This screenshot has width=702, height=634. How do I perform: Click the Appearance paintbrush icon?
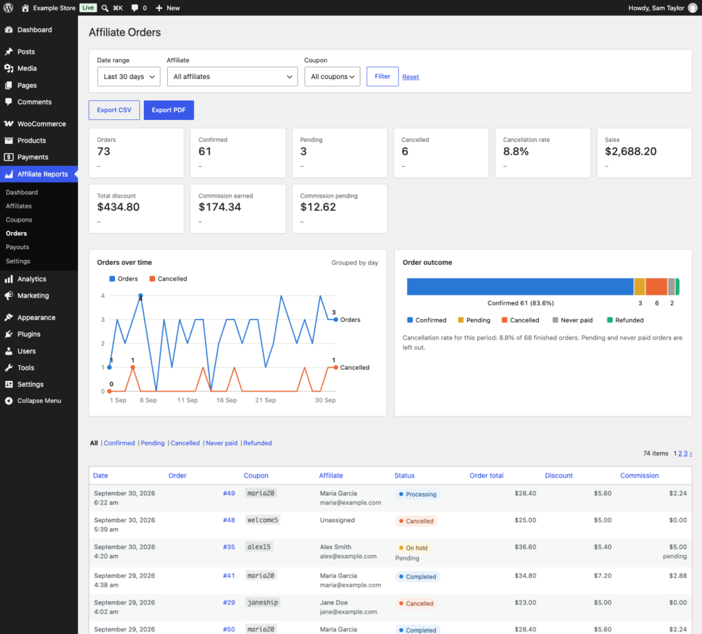point(9,317)
